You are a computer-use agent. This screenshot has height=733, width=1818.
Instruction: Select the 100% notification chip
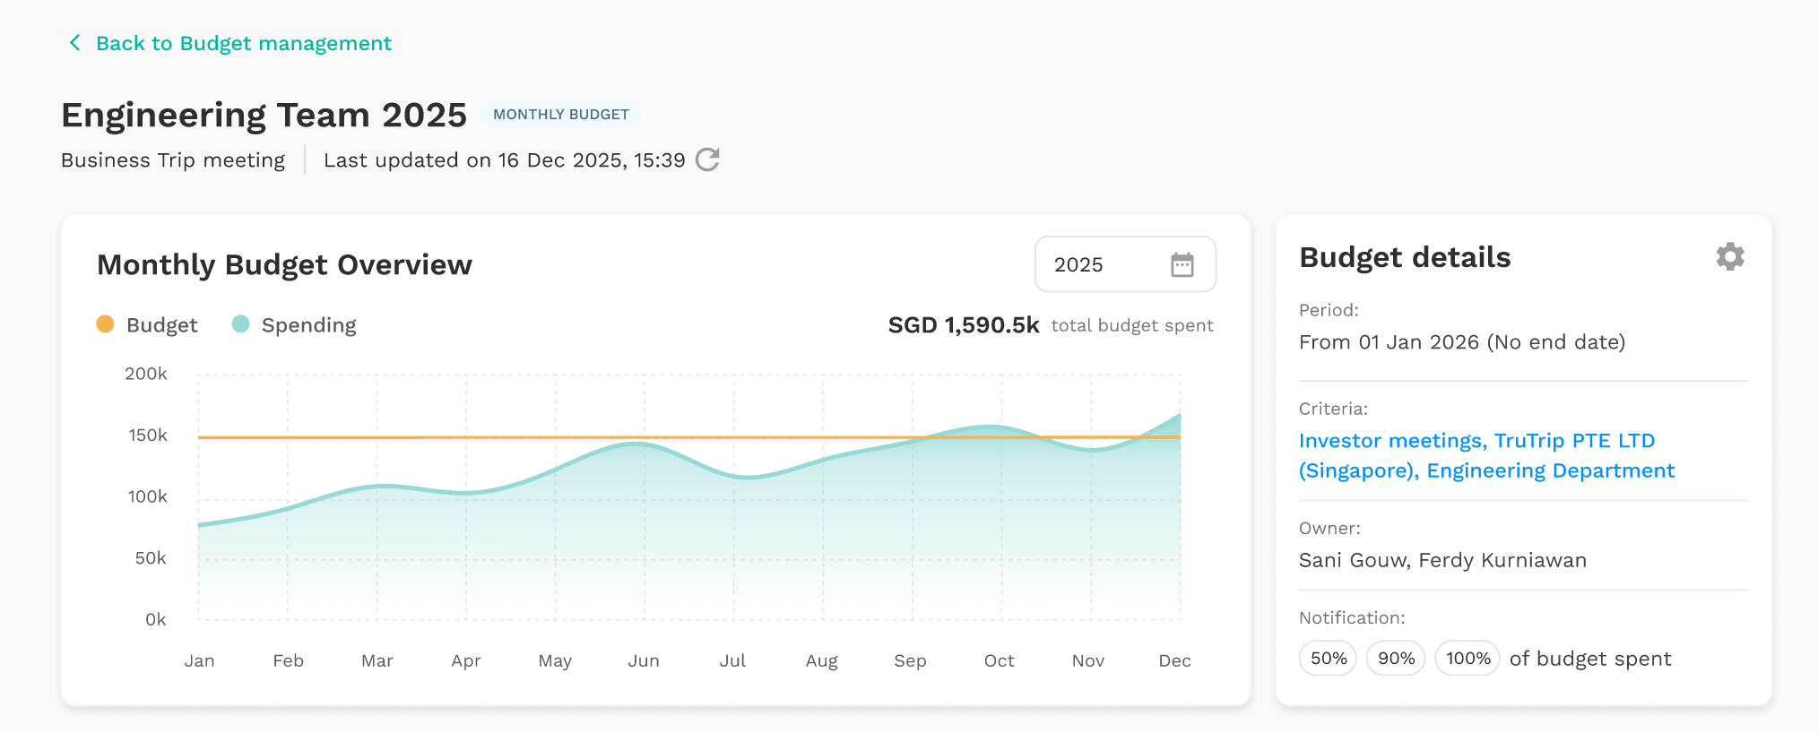click(x=1467, y=659)
